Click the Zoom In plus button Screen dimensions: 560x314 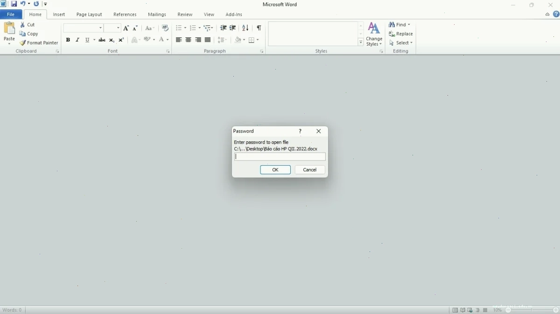(x=556, y=310)
